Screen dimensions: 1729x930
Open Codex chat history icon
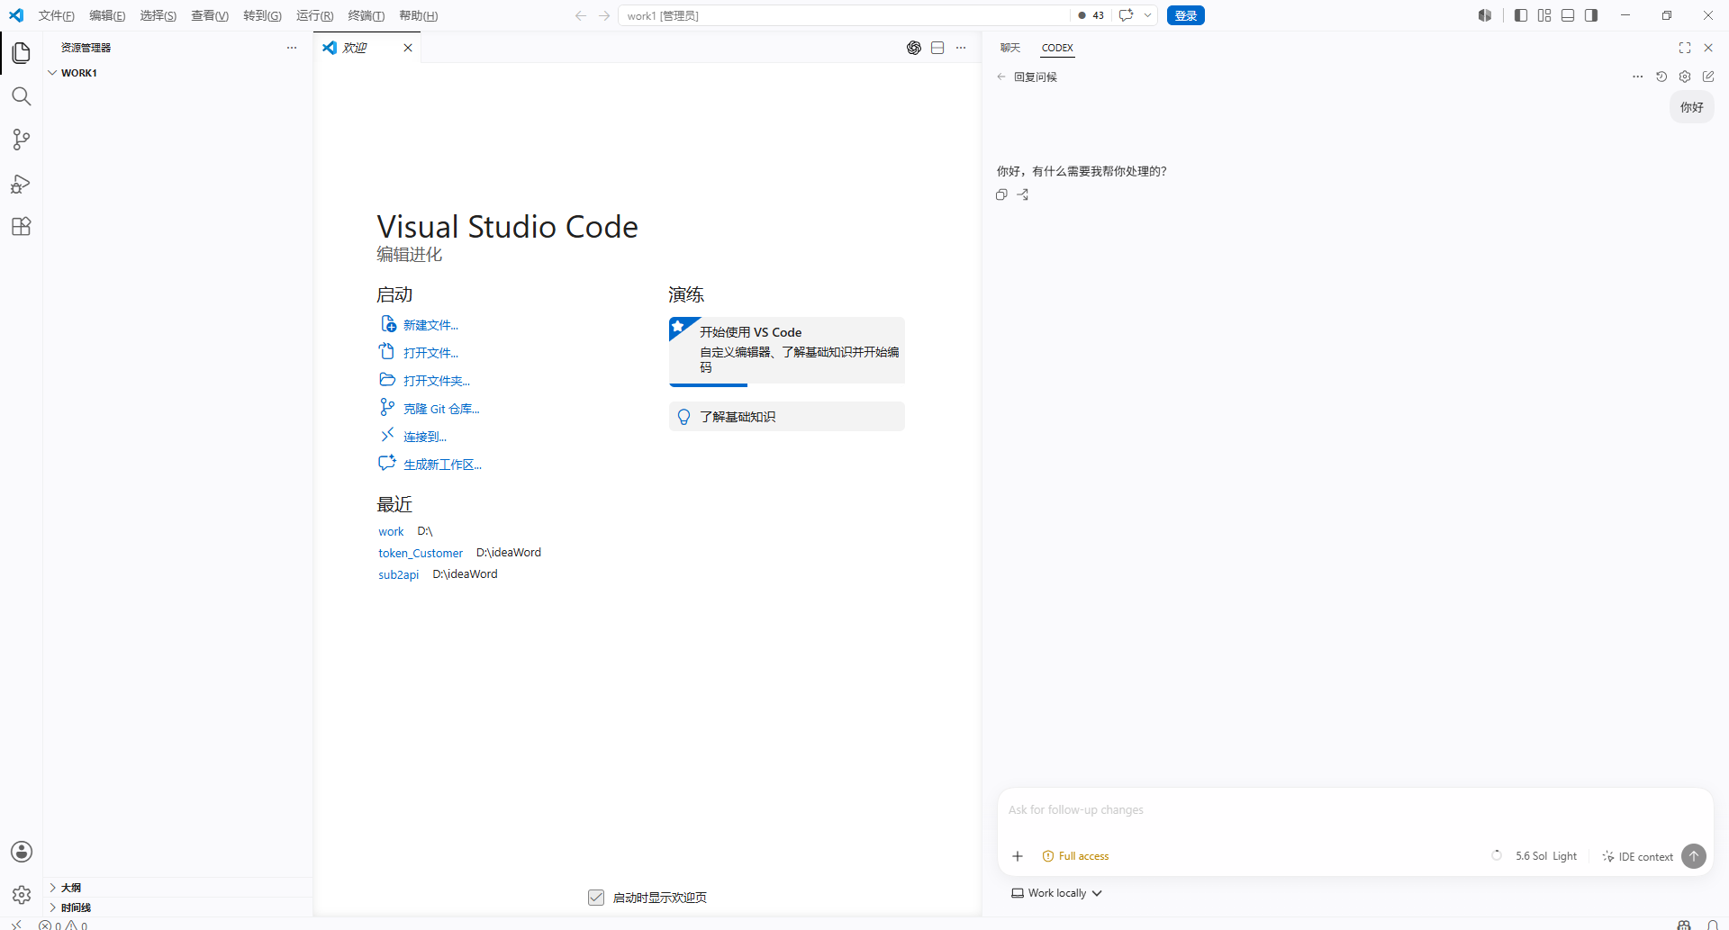(x=1661, y=77)
